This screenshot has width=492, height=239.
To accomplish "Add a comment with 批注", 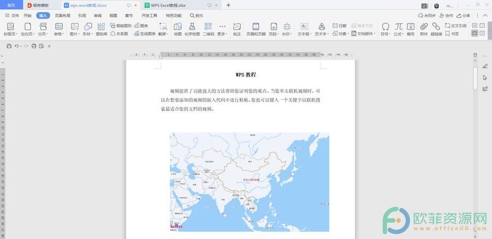I will [x=237, y=29].
